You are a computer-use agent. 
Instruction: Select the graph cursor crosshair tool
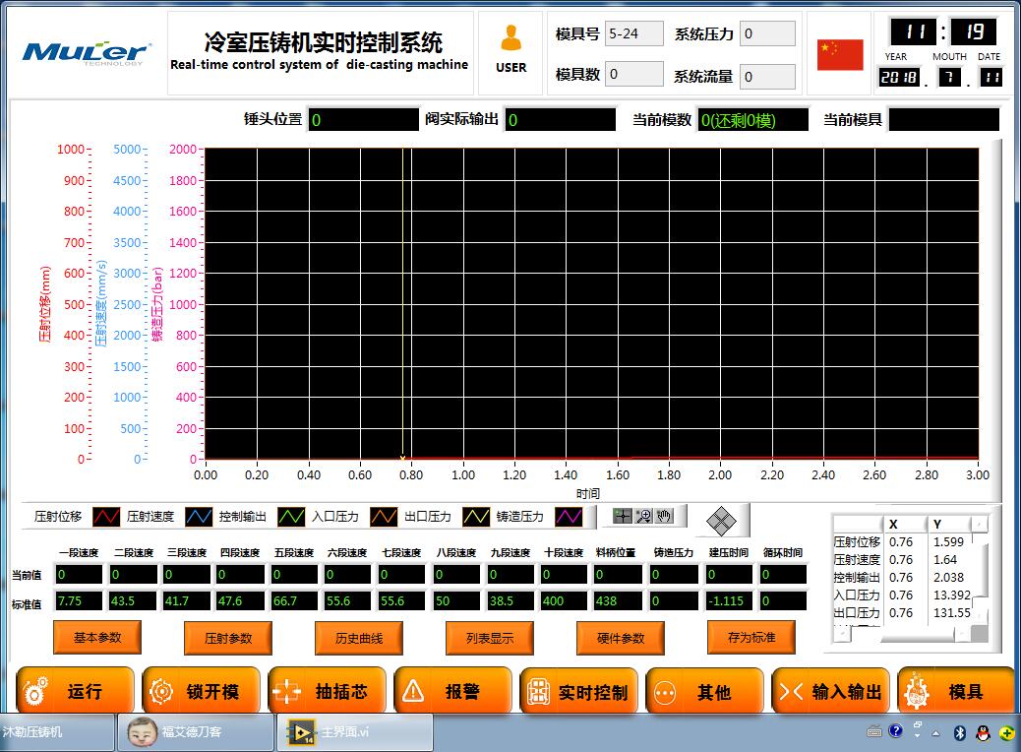[x=622, y=516]
